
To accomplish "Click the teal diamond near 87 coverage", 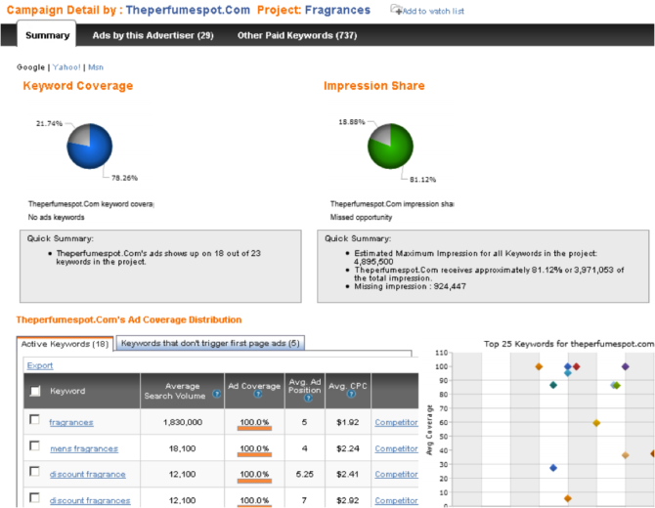I will 553,385.
